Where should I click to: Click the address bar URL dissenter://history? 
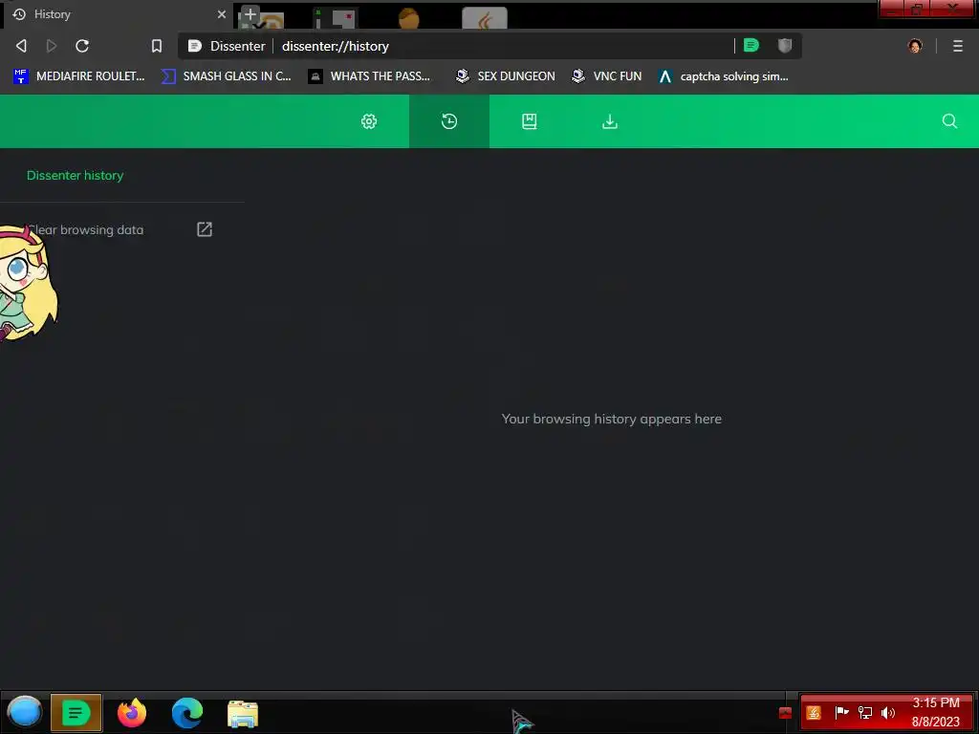click(336, 46)
